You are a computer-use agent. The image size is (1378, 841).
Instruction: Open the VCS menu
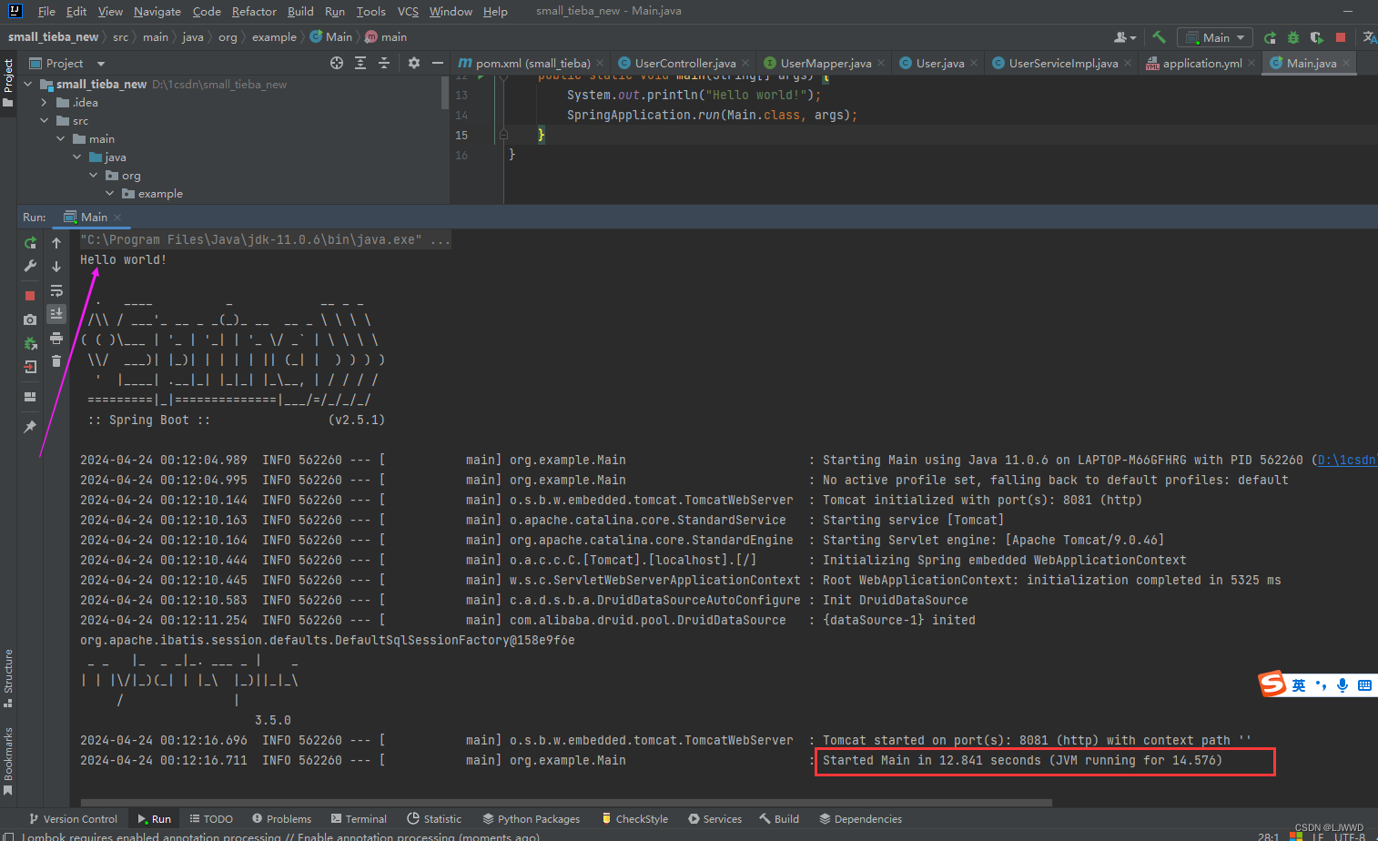[408, 11]
